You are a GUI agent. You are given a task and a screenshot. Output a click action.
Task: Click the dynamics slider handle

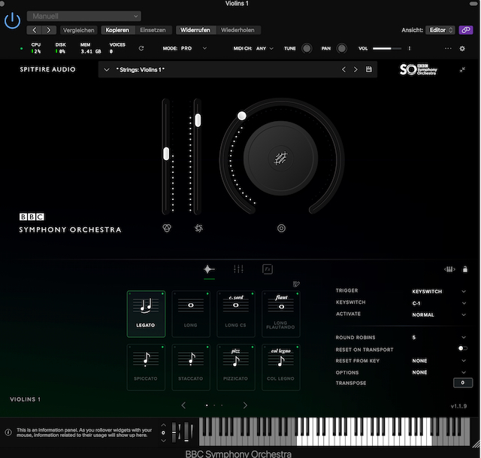[x=198, y=120]
